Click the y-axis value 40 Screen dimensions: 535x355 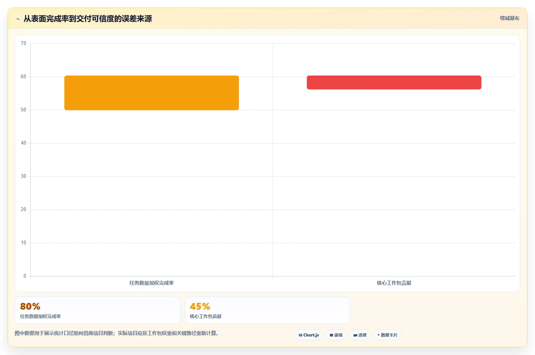click(x=23, y=143)
